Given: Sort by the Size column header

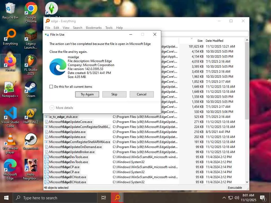Looking at the screenshot, I should tap(192, 41).
